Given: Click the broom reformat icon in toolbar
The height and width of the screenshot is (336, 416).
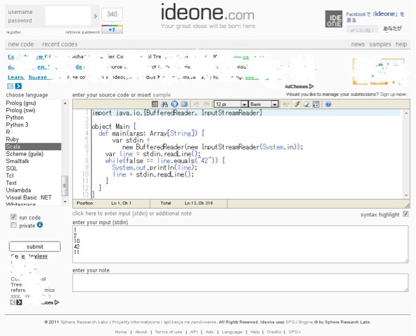Looking at the screenshot, I should [x=296, y=104].
